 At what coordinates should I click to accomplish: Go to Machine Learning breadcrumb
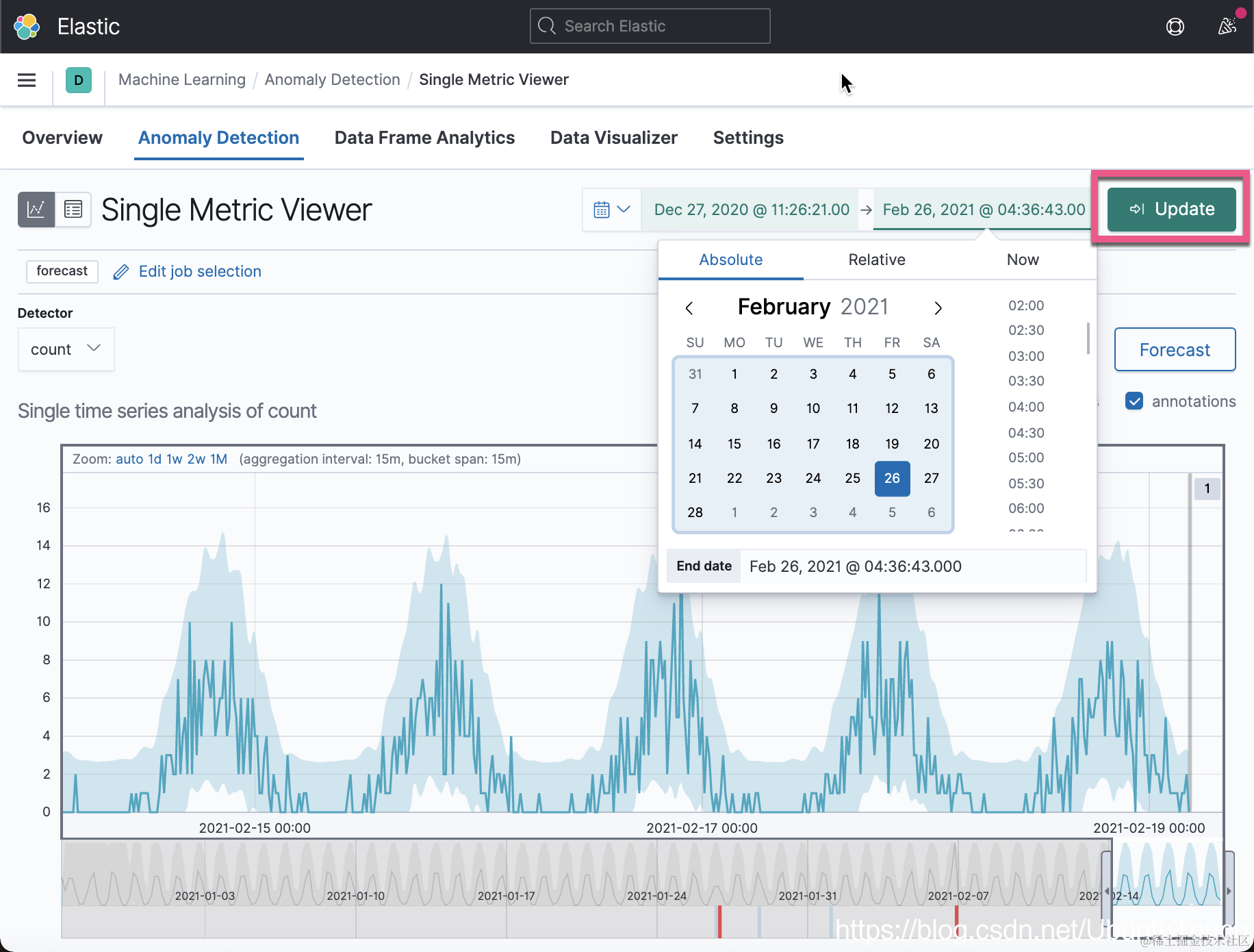tap(182, 80)
